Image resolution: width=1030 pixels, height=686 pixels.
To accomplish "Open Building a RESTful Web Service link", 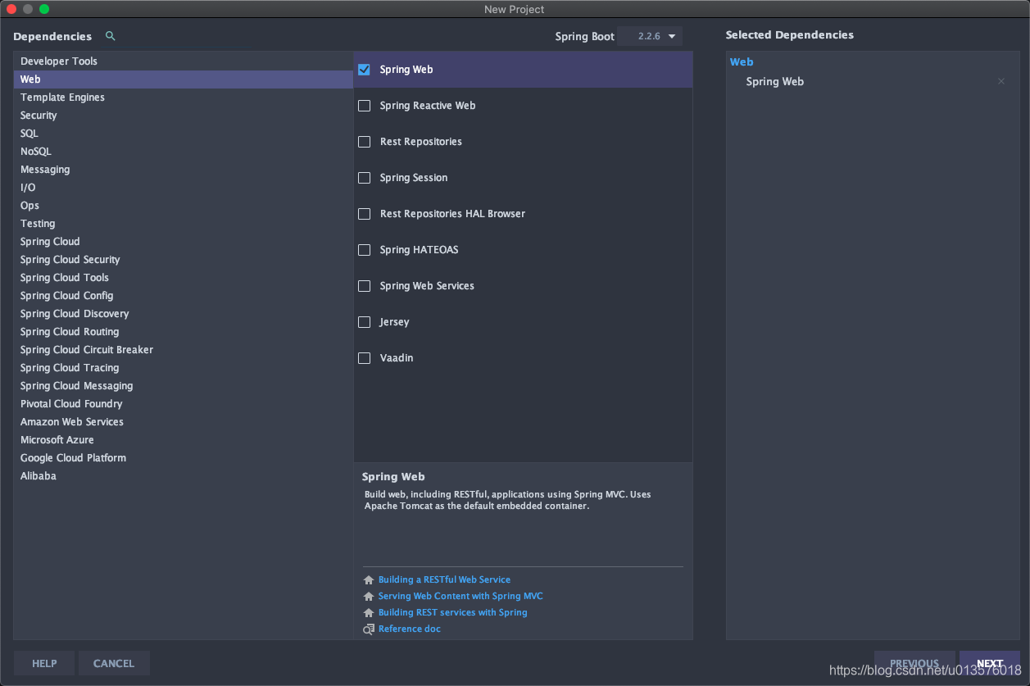I will click(x=444, y=579).
